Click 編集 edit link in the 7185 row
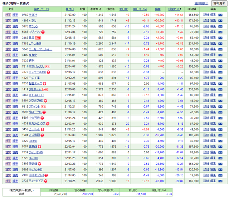Image resolution: width=229 pixels, height=198 pixels. pos(213,43)
